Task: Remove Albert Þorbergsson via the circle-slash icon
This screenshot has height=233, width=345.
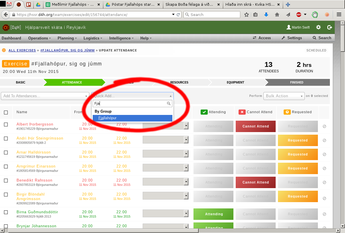Action: point(324,126)
